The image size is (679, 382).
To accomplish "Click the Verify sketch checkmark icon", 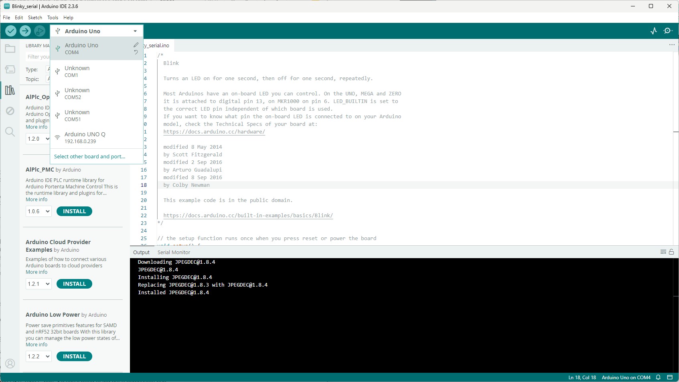I will pyautogui.click(x=11, y=31).
